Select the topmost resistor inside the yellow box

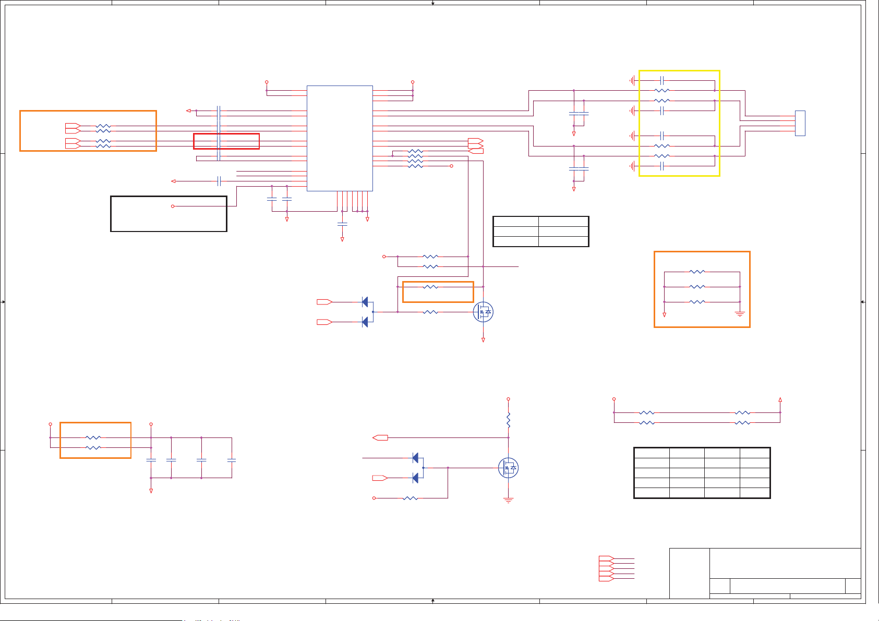[661, 90]
